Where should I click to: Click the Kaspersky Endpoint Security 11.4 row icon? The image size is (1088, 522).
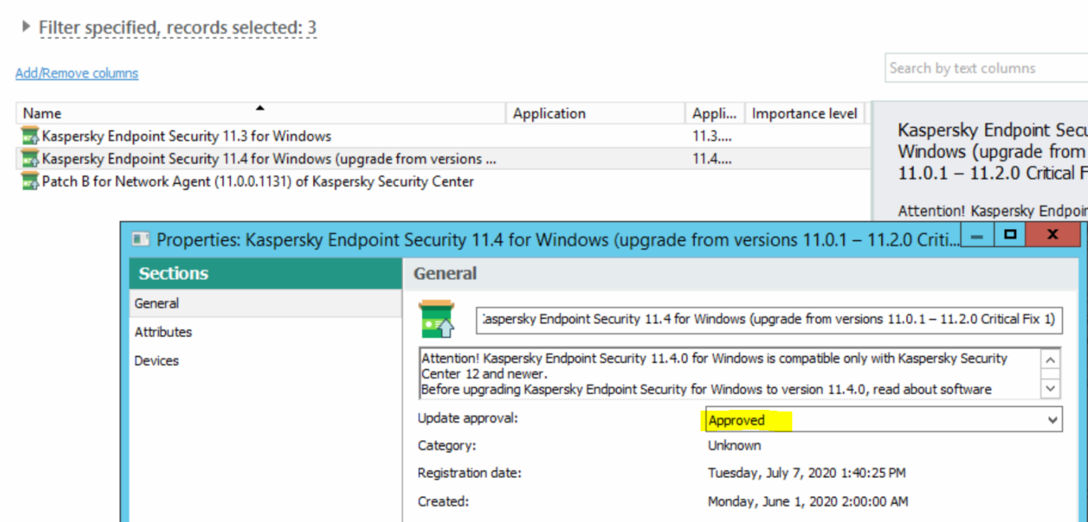(30, 159)
